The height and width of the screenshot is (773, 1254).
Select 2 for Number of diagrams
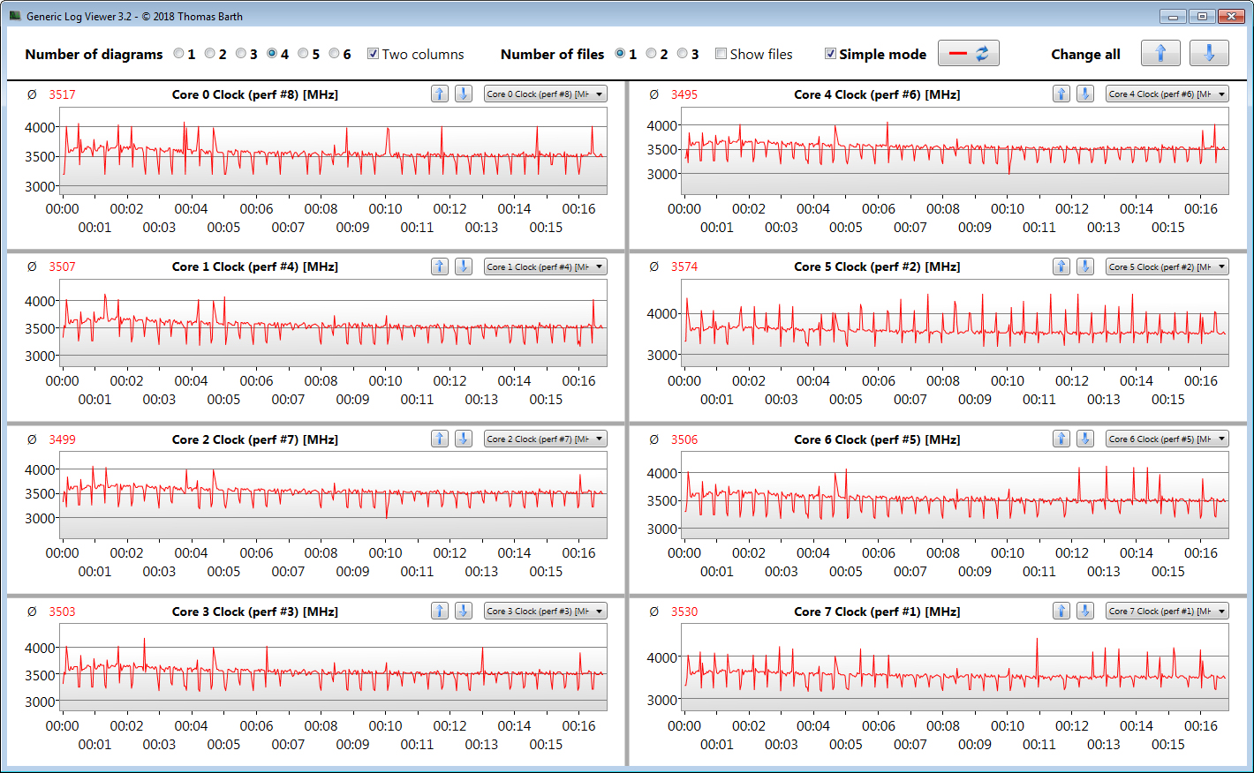[x=209, y=53]
